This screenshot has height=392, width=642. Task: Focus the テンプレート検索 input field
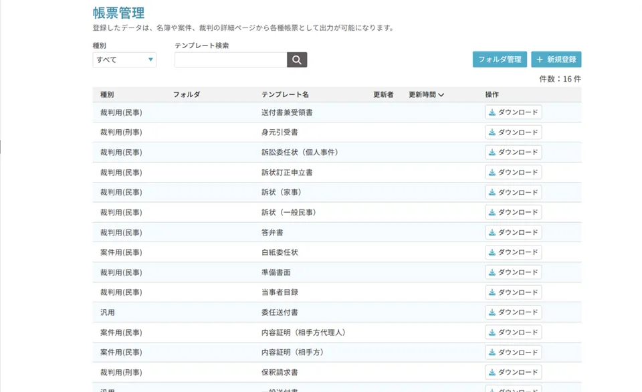[x=231, y=60]
